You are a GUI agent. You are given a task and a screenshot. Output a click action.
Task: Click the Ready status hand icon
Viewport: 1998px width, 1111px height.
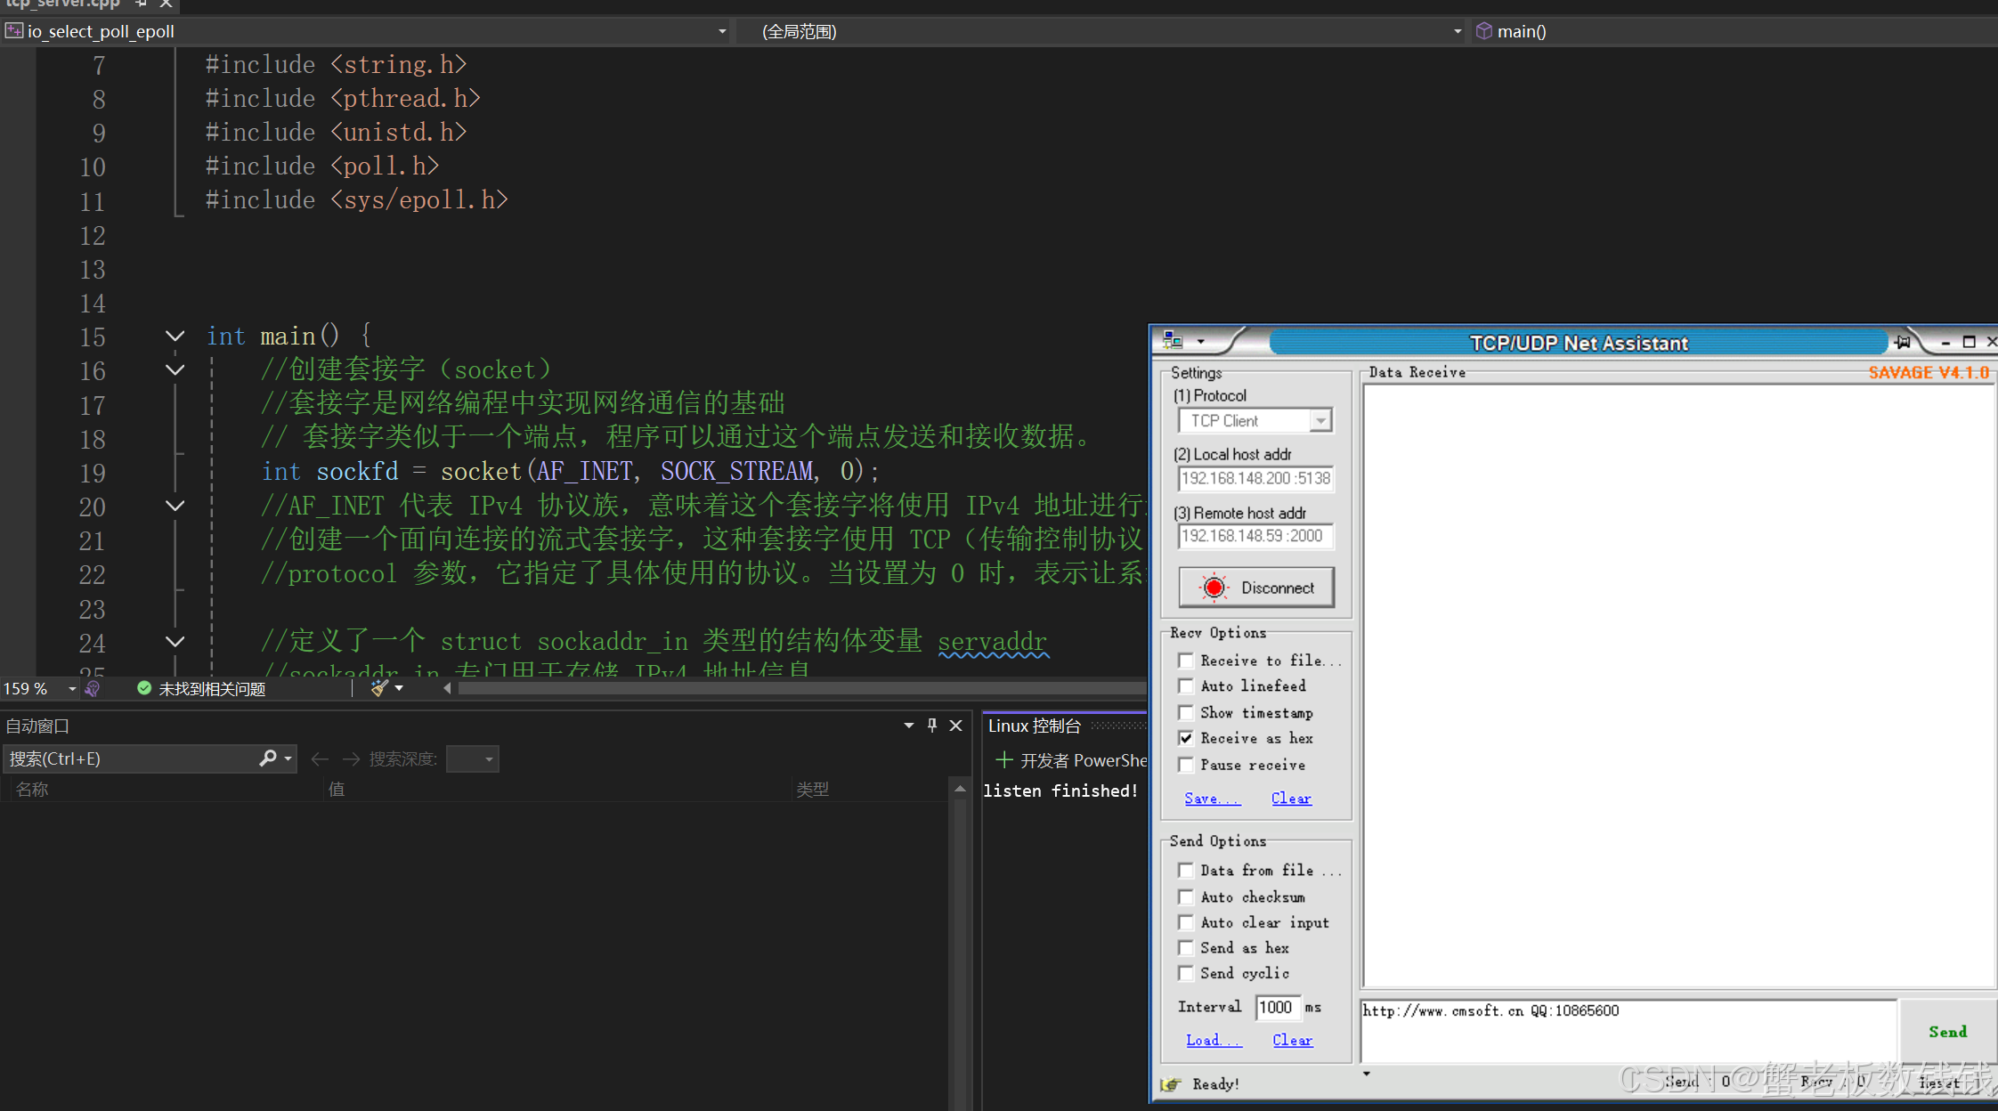(1171, 1083)
